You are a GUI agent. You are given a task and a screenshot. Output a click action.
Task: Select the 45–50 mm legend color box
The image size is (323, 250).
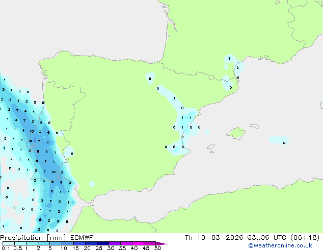tap(150, 243)
